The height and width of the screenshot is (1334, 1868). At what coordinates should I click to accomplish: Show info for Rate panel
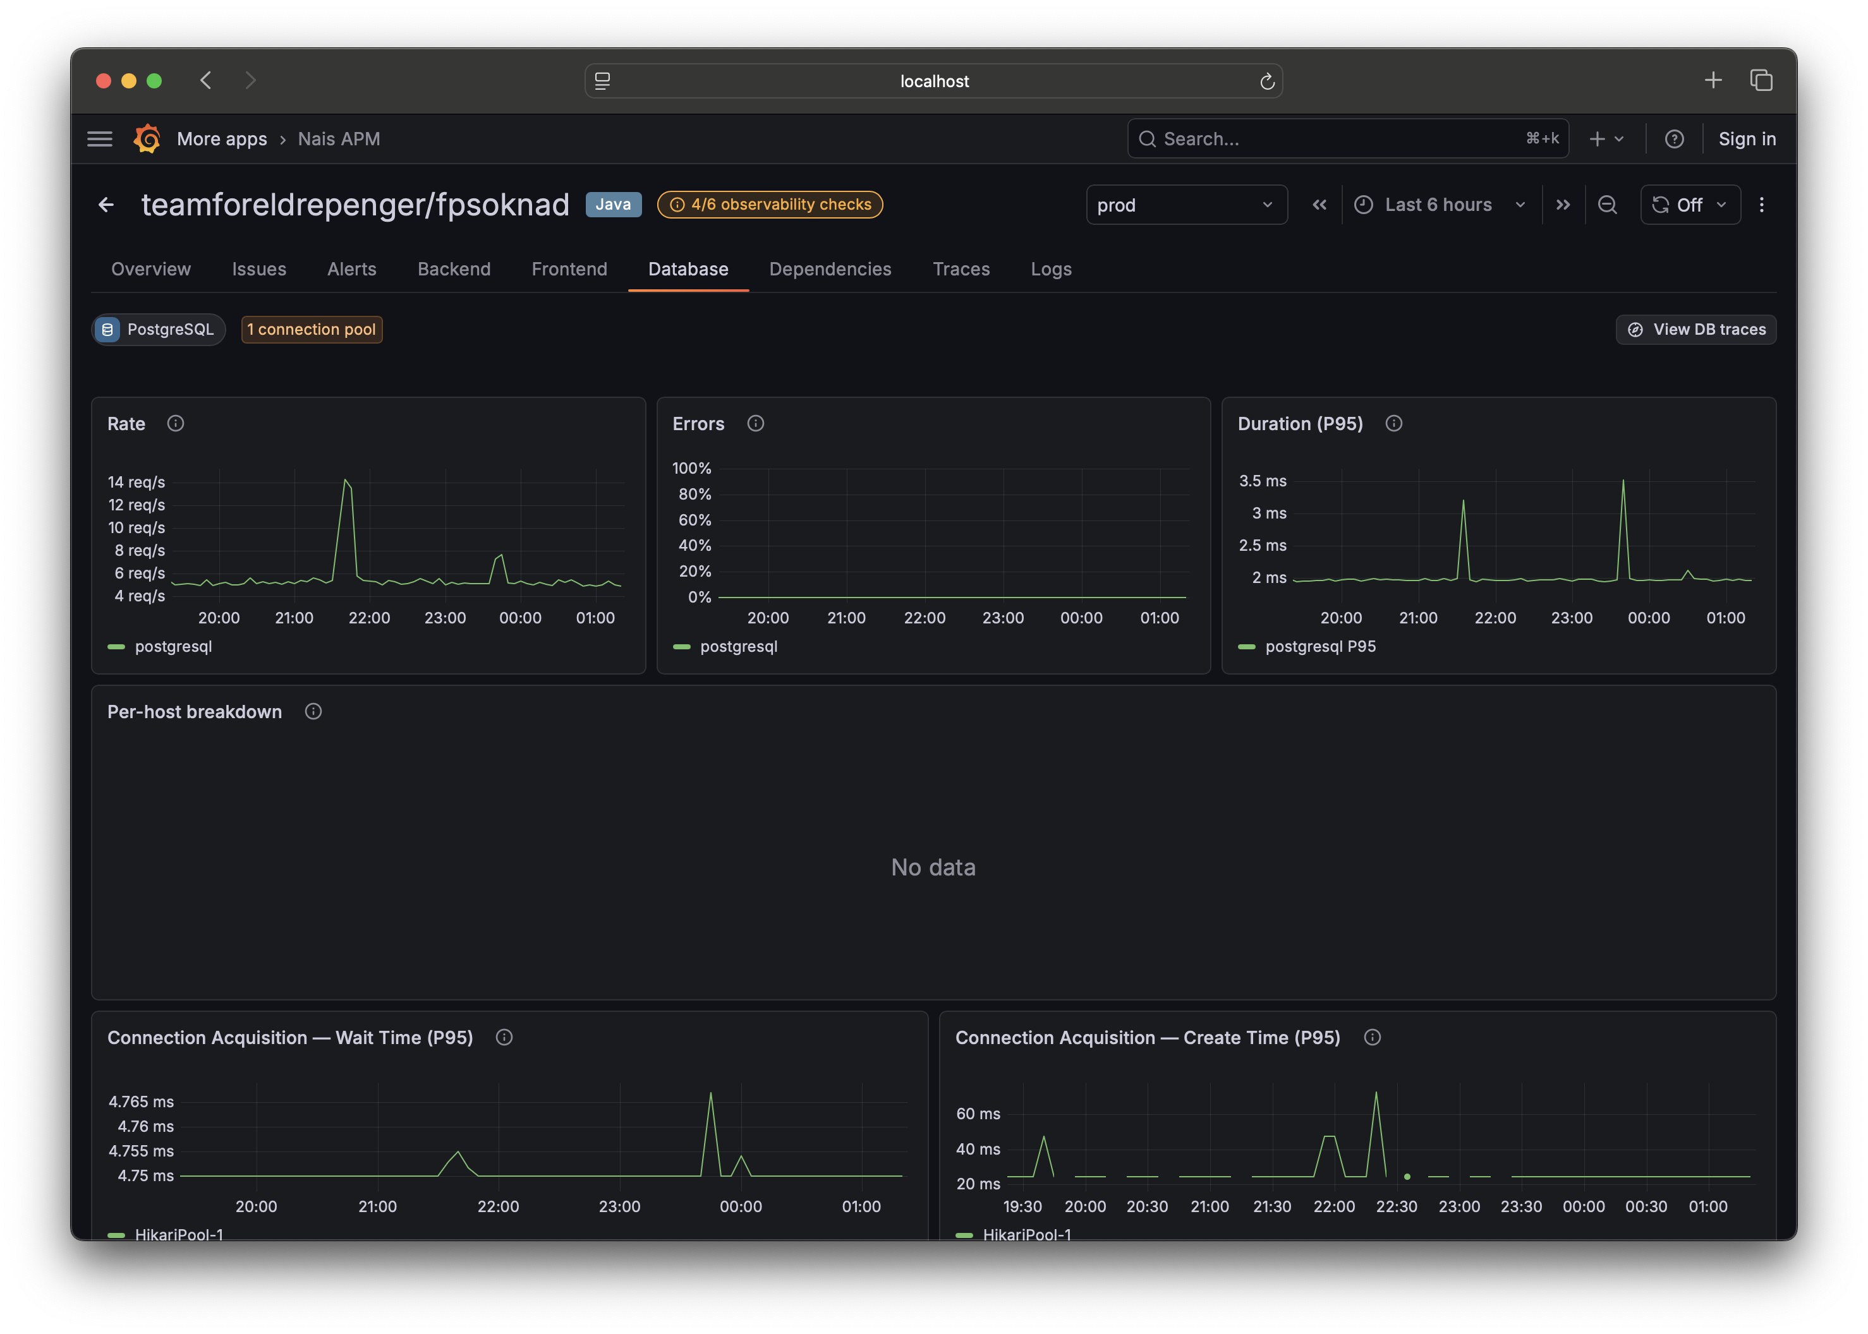[175, 423]
